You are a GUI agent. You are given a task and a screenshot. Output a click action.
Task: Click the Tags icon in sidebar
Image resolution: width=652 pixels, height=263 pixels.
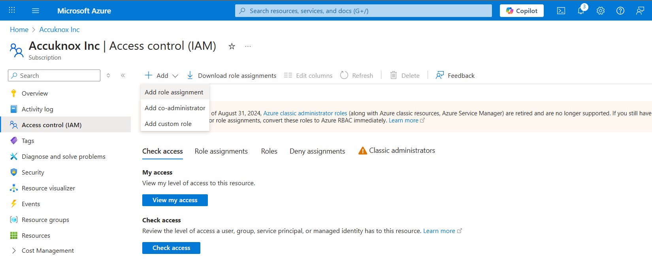coord(14,141)
